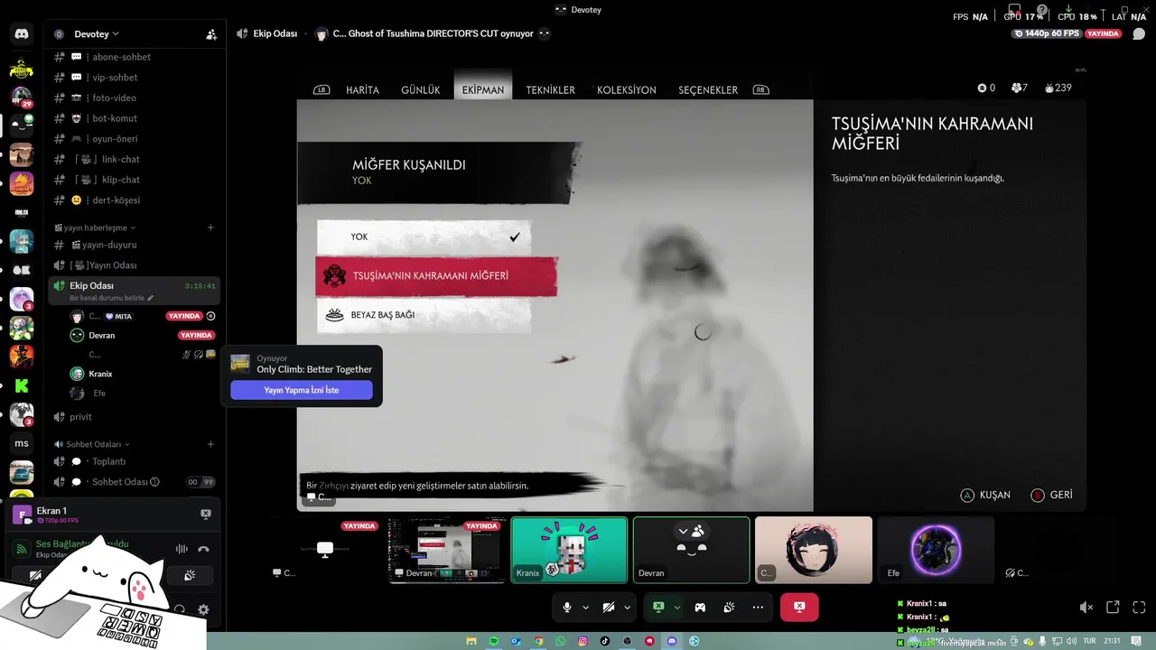This screenshot has width=1156, height=650.
Task: Collapse the yayın haberleşme category
Action: tap(95, 227)
